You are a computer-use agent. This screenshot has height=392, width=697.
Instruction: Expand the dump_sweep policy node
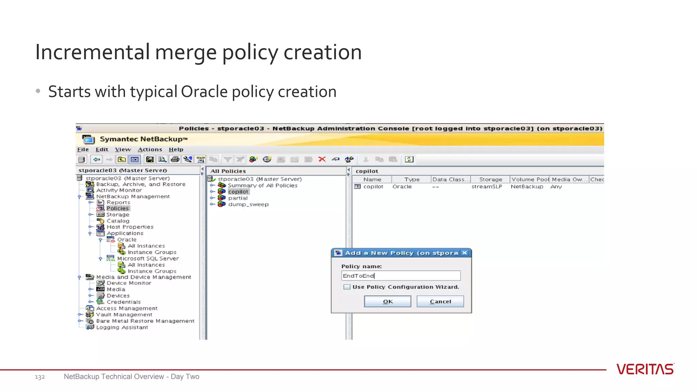212,205
